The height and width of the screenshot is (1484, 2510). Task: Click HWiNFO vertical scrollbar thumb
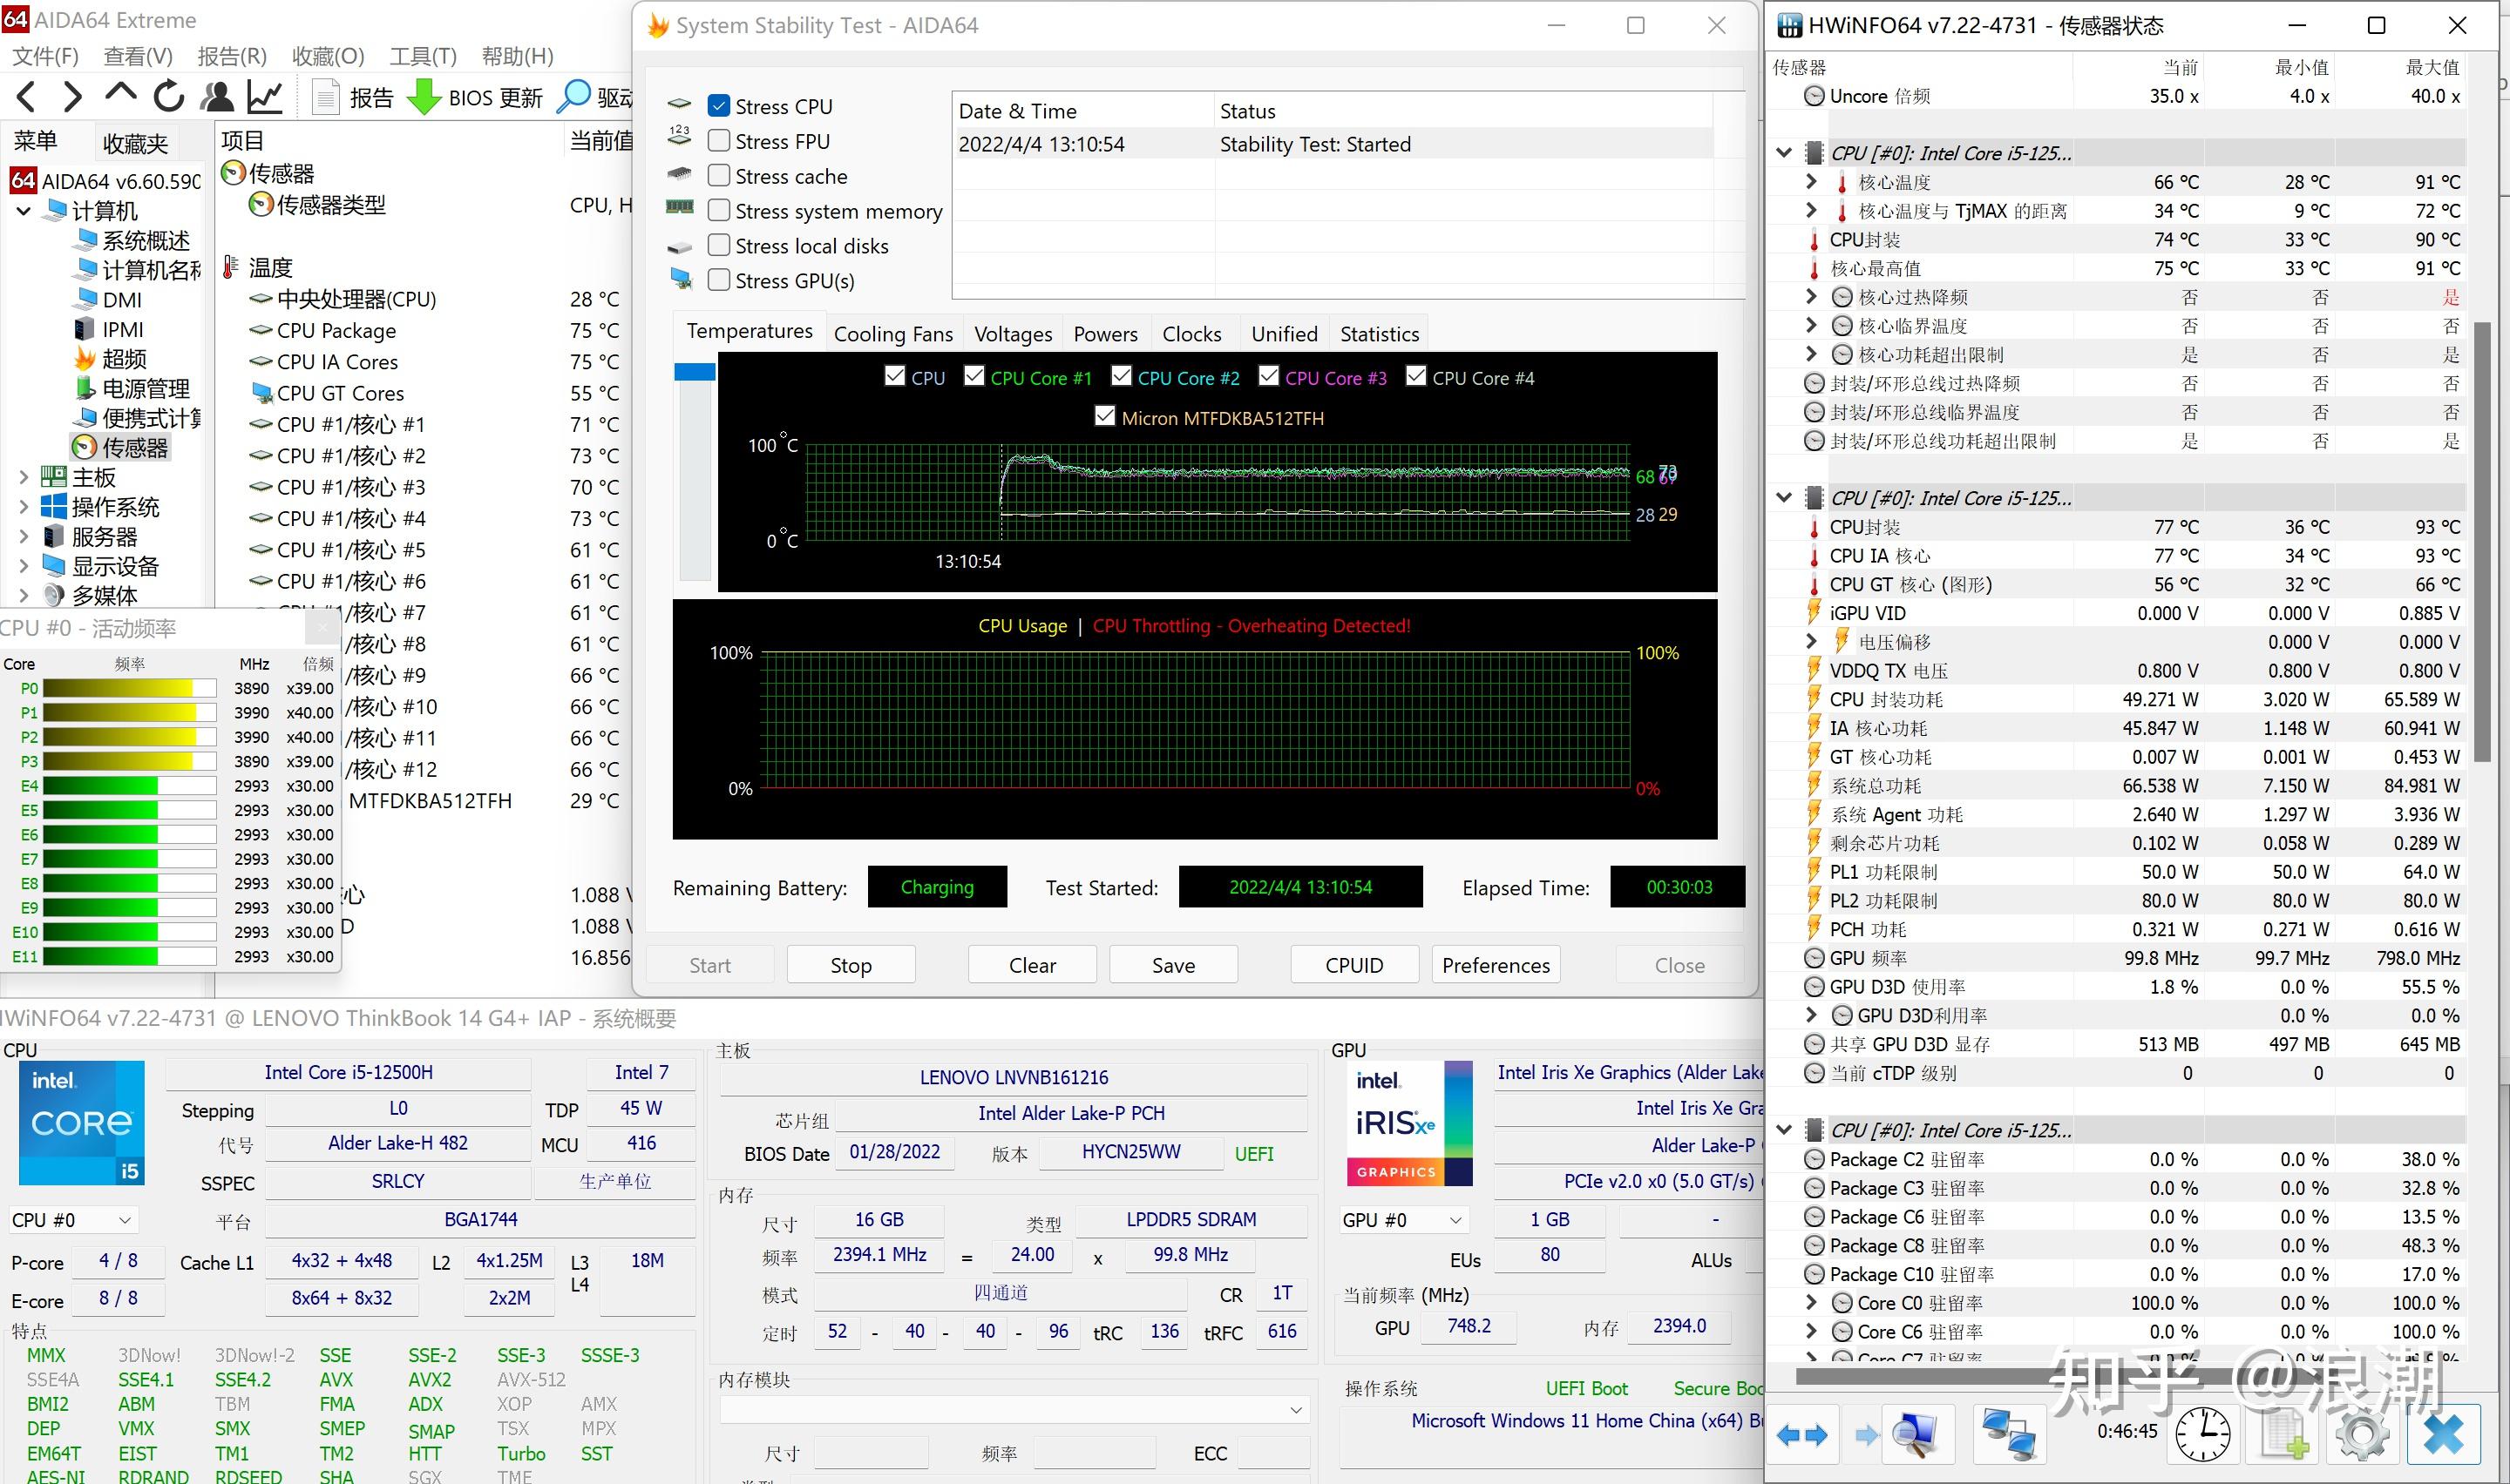point(2482,542)
